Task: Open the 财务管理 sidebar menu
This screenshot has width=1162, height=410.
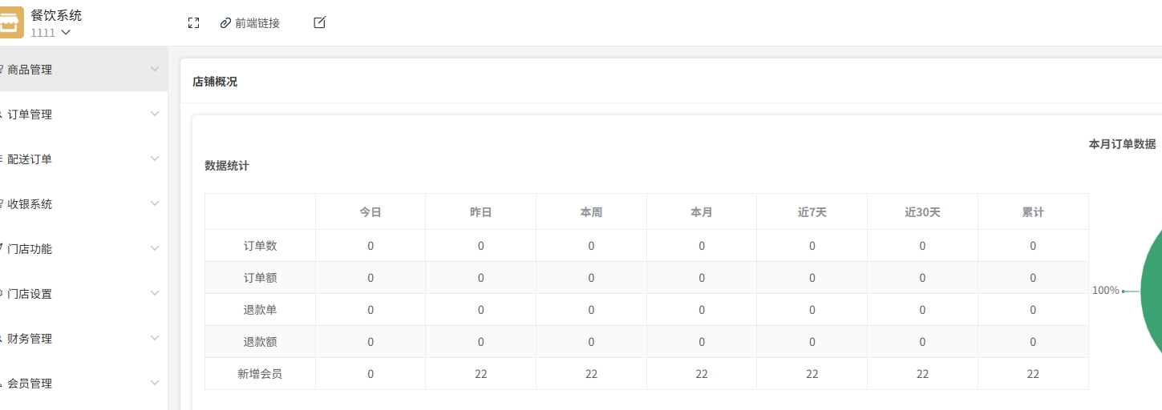Action: (30, 339)
